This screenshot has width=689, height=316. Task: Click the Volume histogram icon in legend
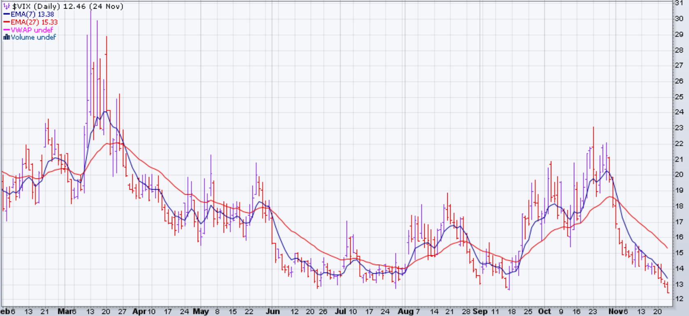point(7,37)
